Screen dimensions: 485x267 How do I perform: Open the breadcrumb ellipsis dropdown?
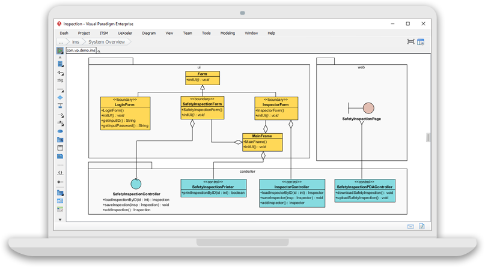tap(61, 42)
